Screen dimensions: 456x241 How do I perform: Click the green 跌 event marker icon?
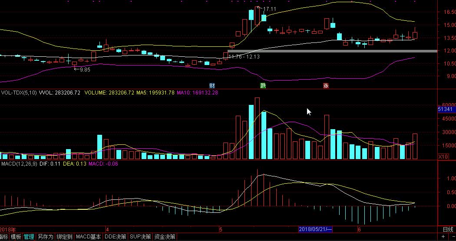pyautogui.click(x=262, y=85)
